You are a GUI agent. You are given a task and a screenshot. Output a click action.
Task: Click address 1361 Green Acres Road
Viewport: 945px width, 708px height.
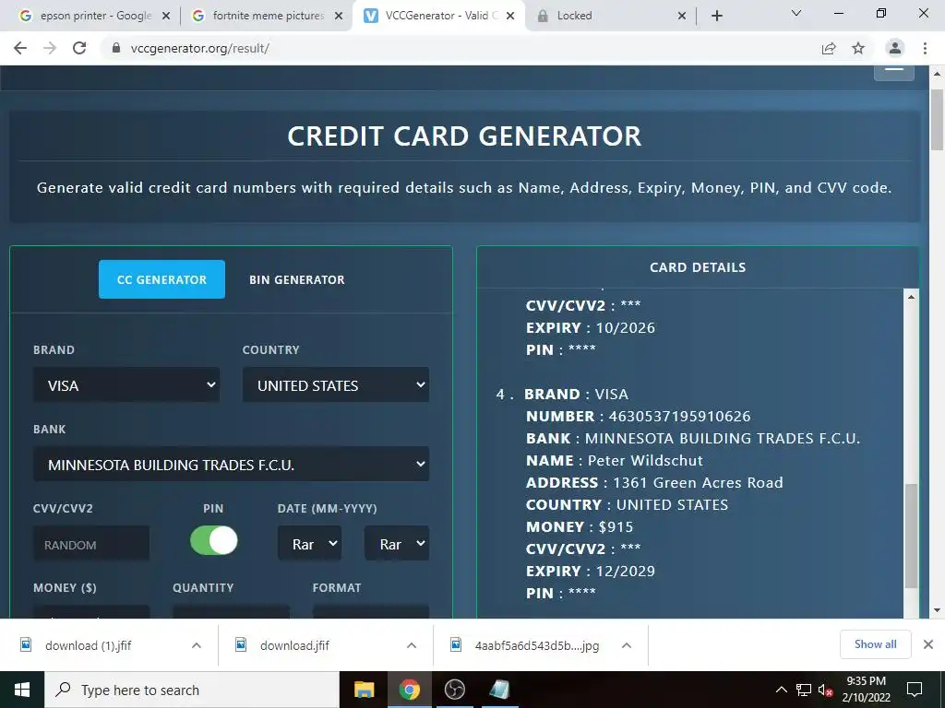click(x=698, y=482)
